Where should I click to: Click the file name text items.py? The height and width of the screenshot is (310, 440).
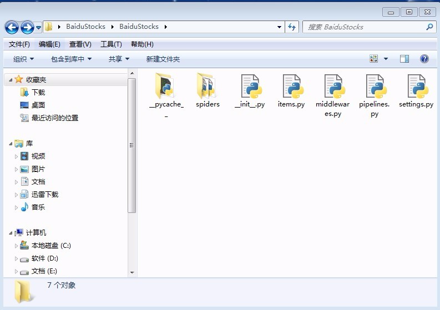(x=291, y=104)
